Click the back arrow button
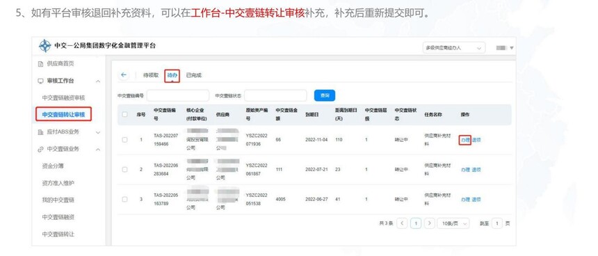Image resolution: width=598 pixels, height=256 pixels. pos(124,75)
